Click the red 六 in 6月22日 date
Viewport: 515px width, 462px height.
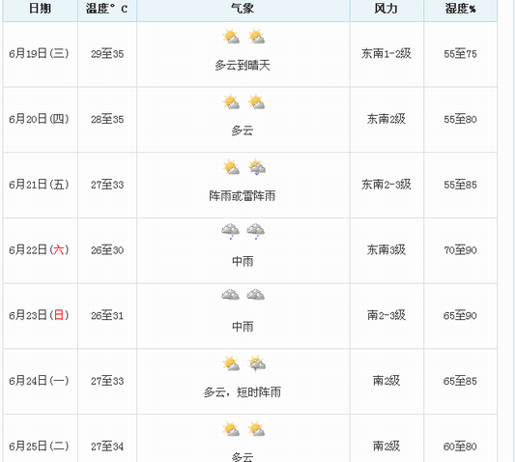coord(59,250)
